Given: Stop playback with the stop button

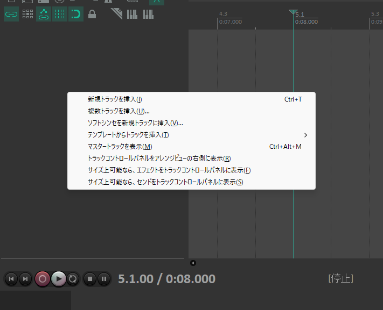Looking at the screenshot, I should pyautogui.click(x=90, y=279).
